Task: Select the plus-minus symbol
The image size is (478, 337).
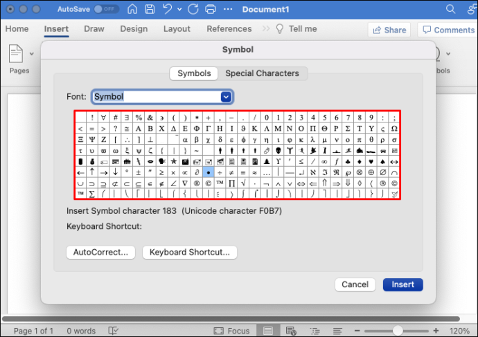Action: [139, 172]
